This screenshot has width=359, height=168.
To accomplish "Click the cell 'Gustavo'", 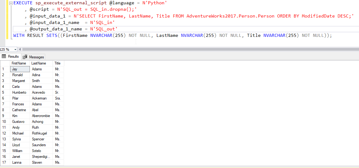I will coord(20,122).
